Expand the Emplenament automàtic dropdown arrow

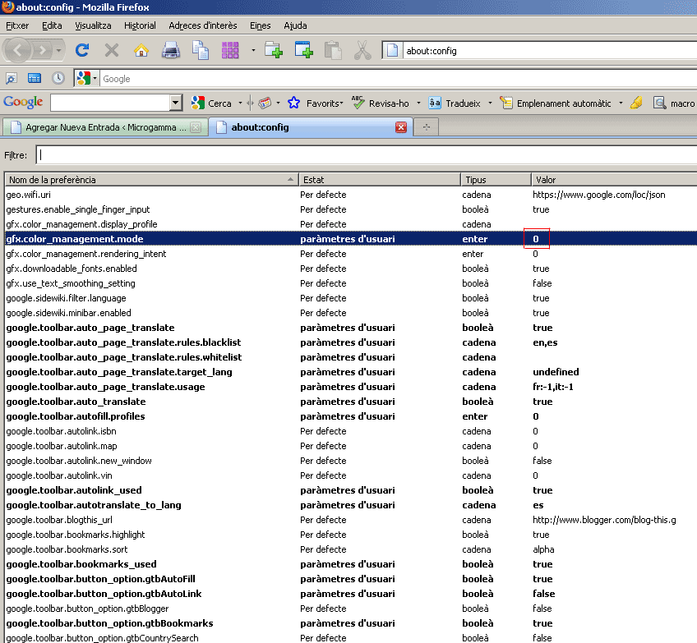621,103
